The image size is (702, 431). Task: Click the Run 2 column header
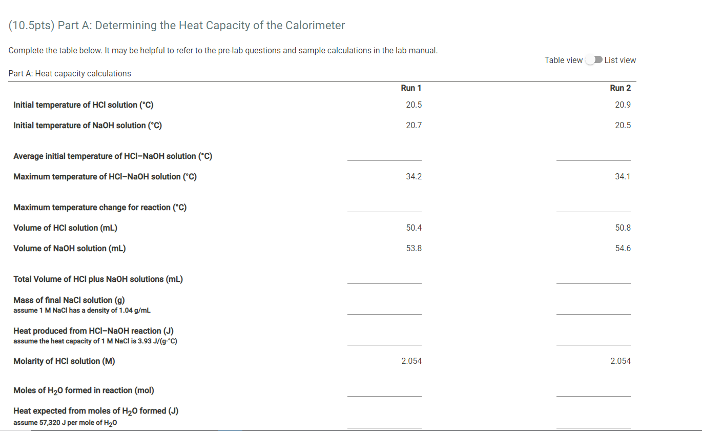pyautogui.click(x=621, y=88)
